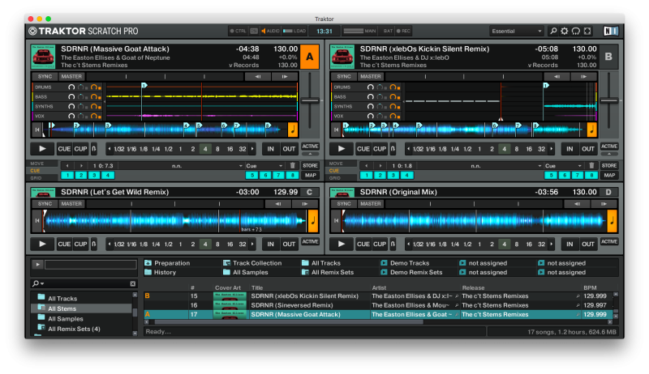The width and height of the screenshot is (649, 374).
Task: Collapse Deck B advanced panel arrow
Action: point(609,154)
